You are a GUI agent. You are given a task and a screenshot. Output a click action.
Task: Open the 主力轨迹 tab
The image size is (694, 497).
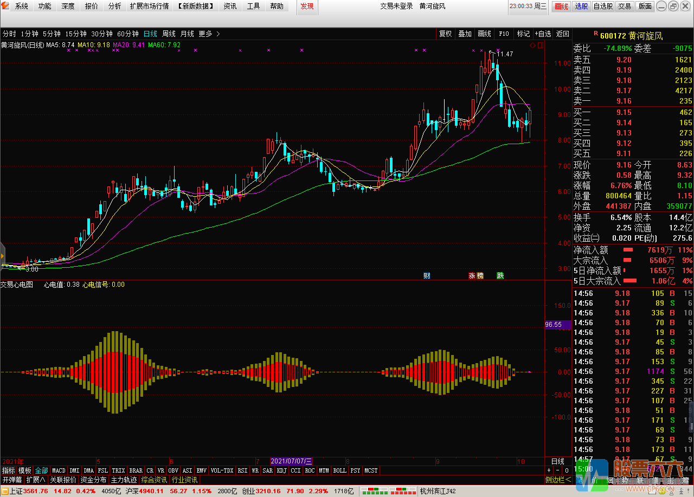coord(124,480)
